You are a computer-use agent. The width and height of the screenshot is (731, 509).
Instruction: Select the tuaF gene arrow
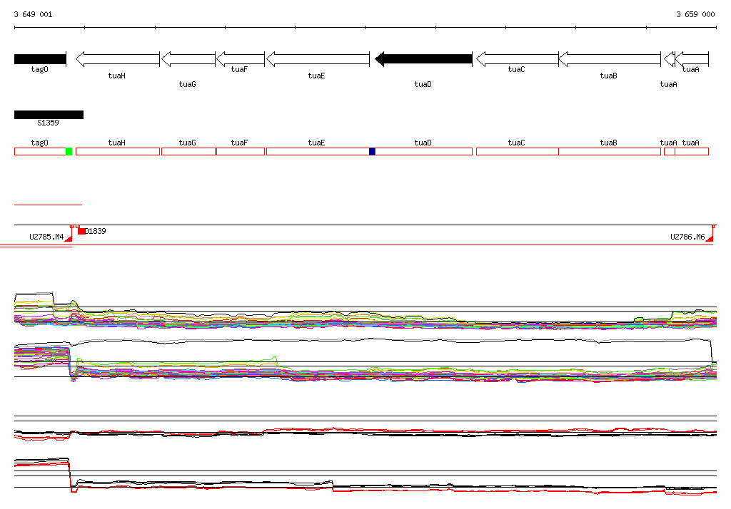pyautogui.click(x=241, y=59)
